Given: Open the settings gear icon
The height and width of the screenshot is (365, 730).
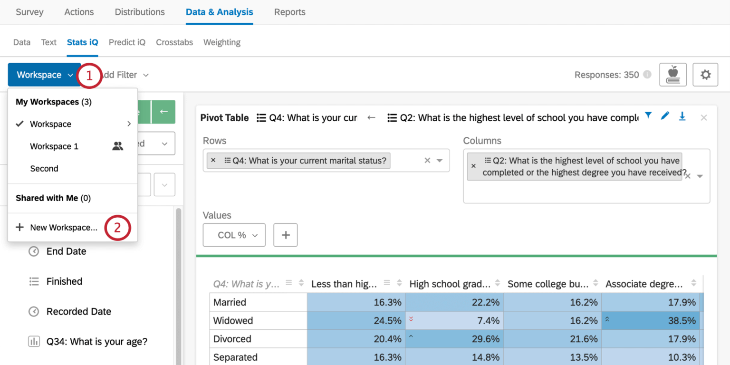Looking at the screenshot, I should pyautogui.click(x=705, y=75).
